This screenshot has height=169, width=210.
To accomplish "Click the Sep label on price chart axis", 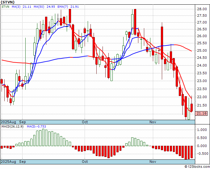I will coord(23,122).
